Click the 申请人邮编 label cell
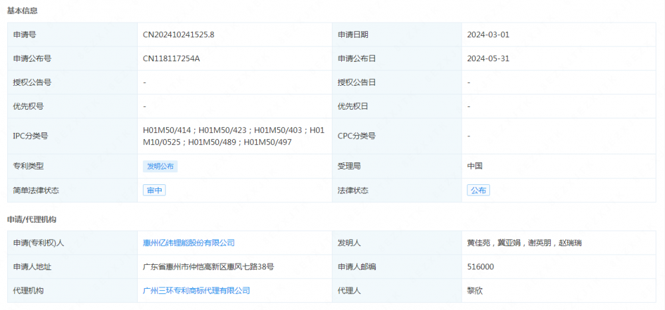The height and width of the screenshot is (310, 665). (397, 267)
